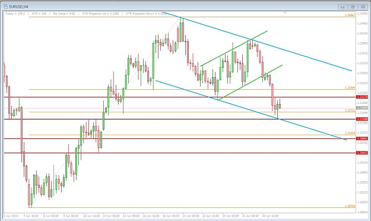This screenshot has width=371, height=221.
Task: Click the 1.19845 price scale value
Action: (x=363, y=172)
